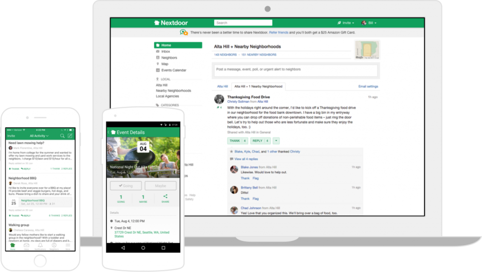Tap the search magnifier on the iPhone app
The height and width of the screenshot is (272, 482).
pyautogui.click(x=62, y=136)
